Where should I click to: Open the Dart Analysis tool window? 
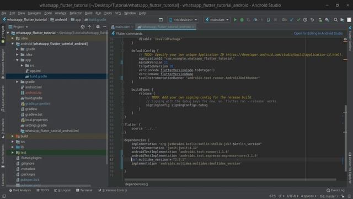tap(20, 190)
